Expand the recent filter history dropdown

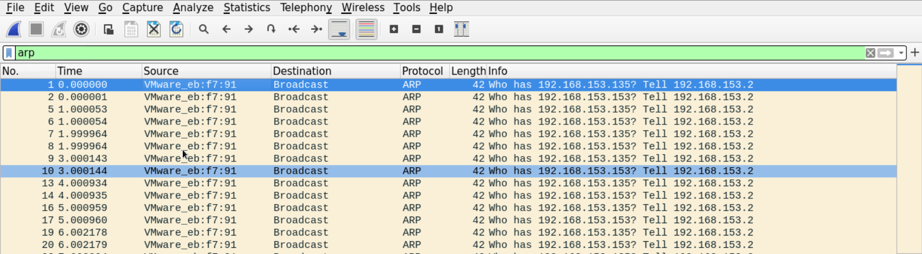click(901, 53)
